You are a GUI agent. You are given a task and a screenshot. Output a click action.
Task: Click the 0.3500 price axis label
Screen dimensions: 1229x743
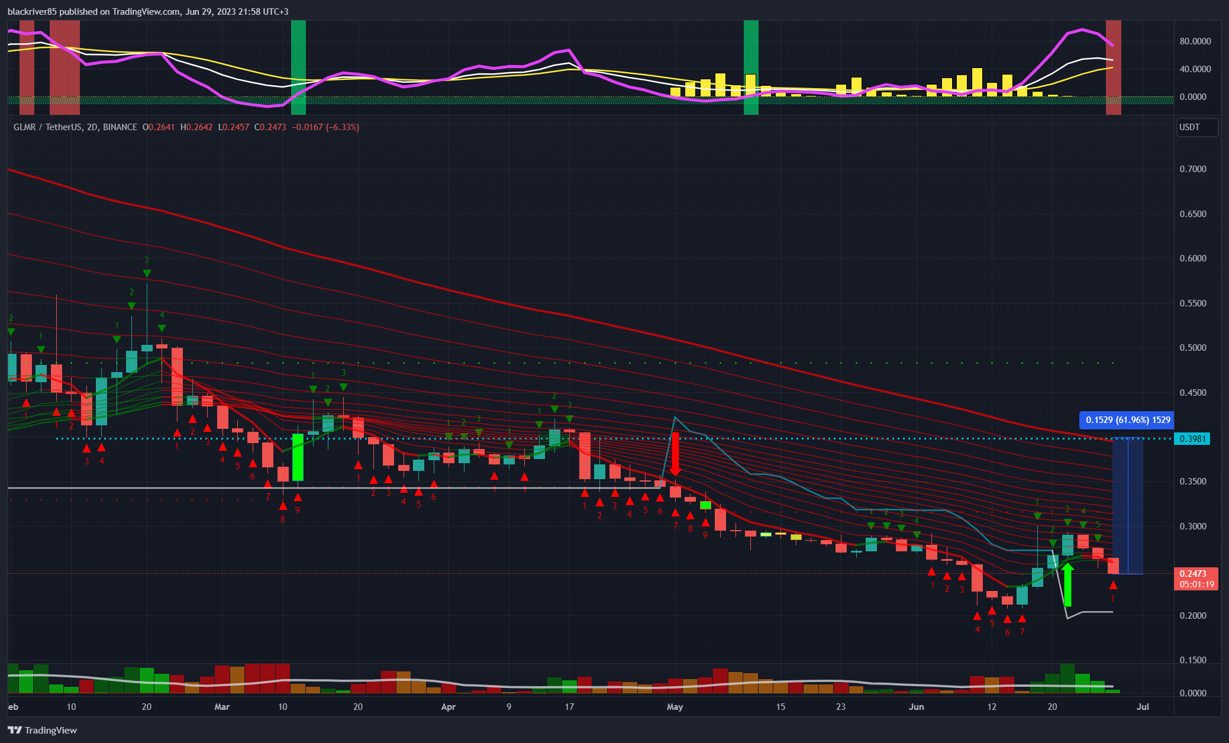pyautogui.click(x=1193, y=482)
